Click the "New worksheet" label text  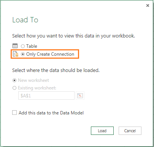coord(33,80)
